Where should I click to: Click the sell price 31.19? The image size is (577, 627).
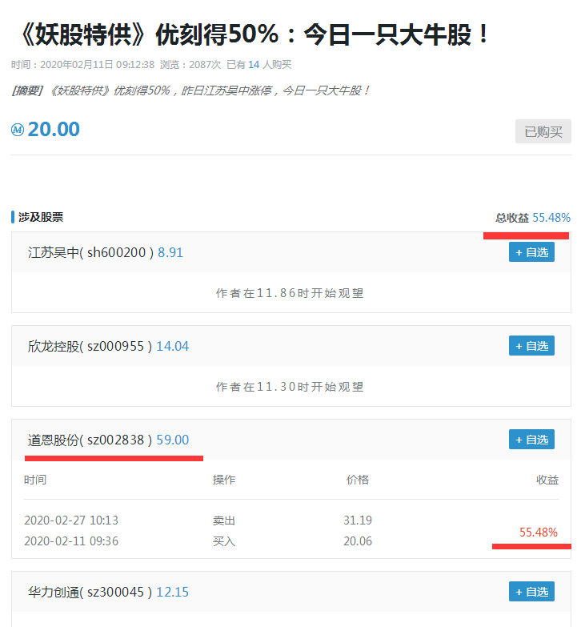[358, 520]
